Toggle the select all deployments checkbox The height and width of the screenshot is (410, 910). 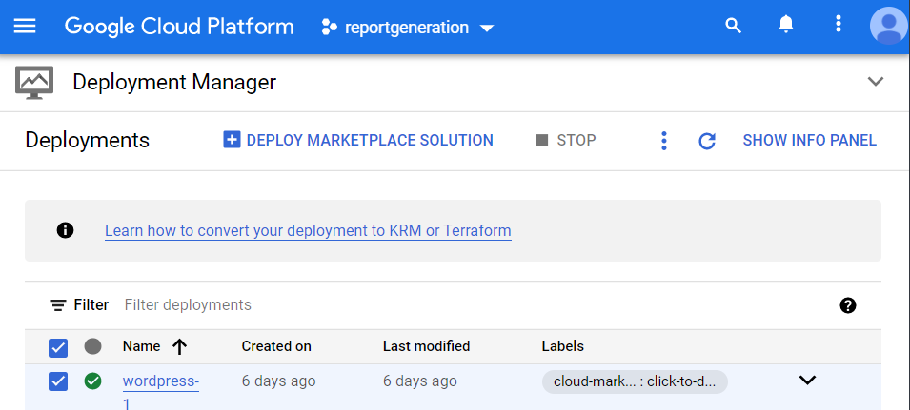pos(58,346)
